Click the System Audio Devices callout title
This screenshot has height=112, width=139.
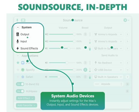pos(73,96)
